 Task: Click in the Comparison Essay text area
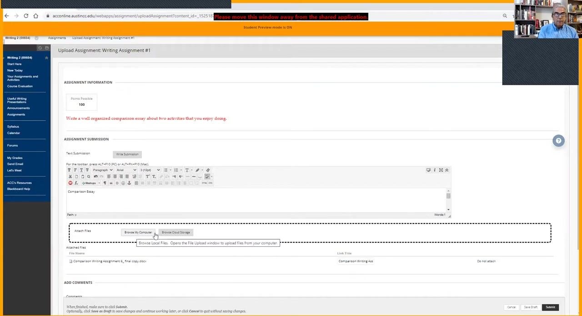256,199
